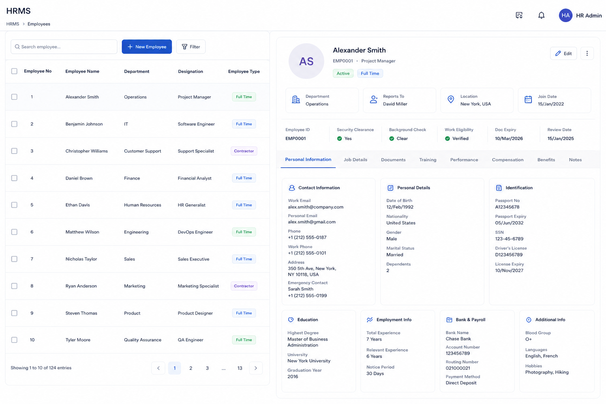The image size is (606, 404).
Task: Tick the Tyler Moore row checkbox
Action: (14, 340)
